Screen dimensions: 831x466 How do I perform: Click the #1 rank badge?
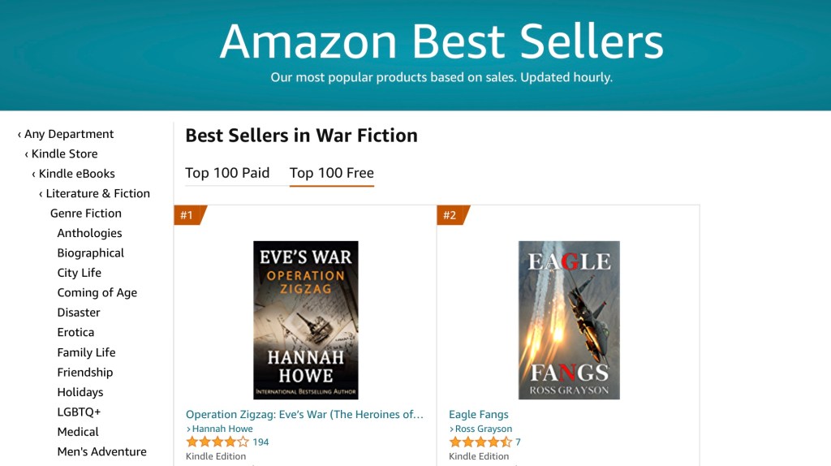pyautogui.click(x=188, y=215)
